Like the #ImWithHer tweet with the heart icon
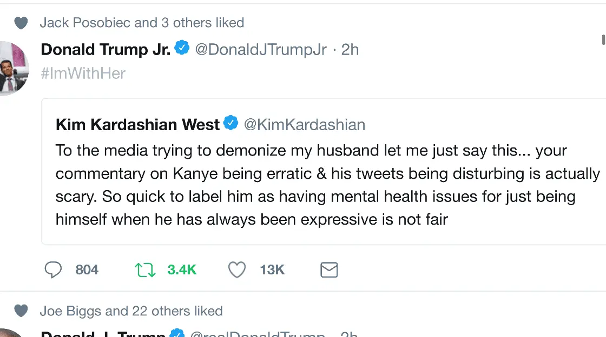606x337 pixels. 236,269
